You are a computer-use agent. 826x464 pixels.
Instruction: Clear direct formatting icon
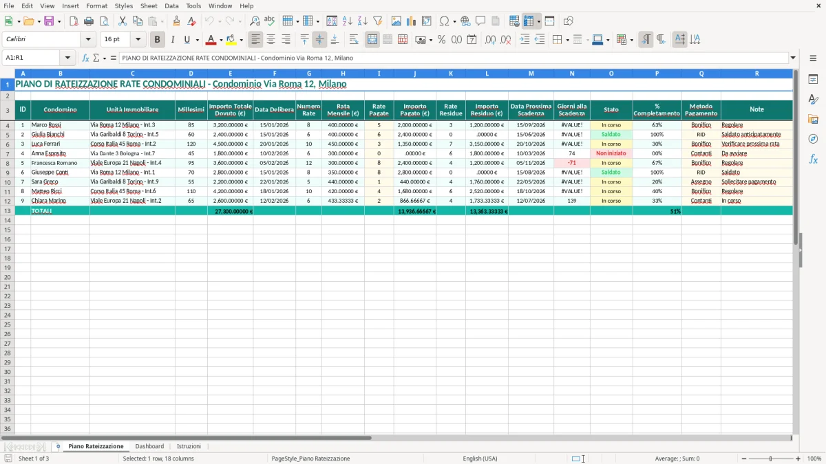[191, 21]
